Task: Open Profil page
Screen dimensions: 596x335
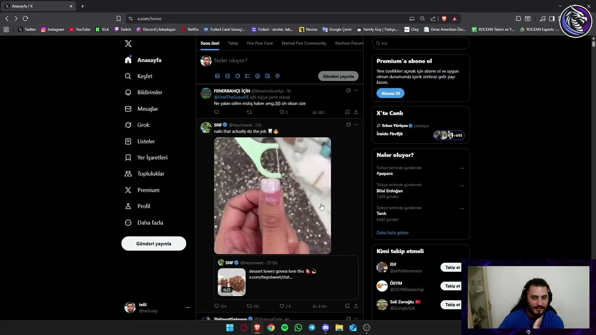Action: pyautogui.click(x=137, y=206)
